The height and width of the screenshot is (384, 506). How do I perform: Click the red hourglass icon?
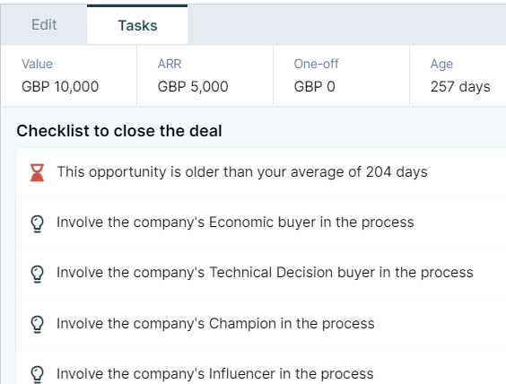(x=37, y=172)
